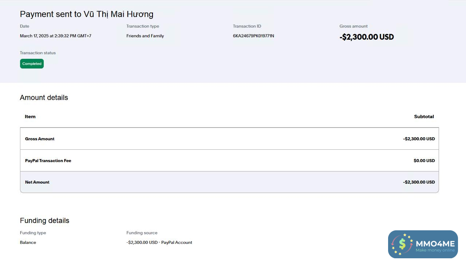Click the Item column header

coord(30,117)
